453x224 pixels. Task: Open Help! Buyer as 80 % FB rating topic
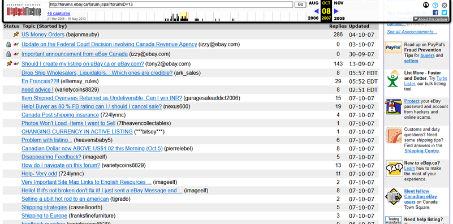pos(92,106)
